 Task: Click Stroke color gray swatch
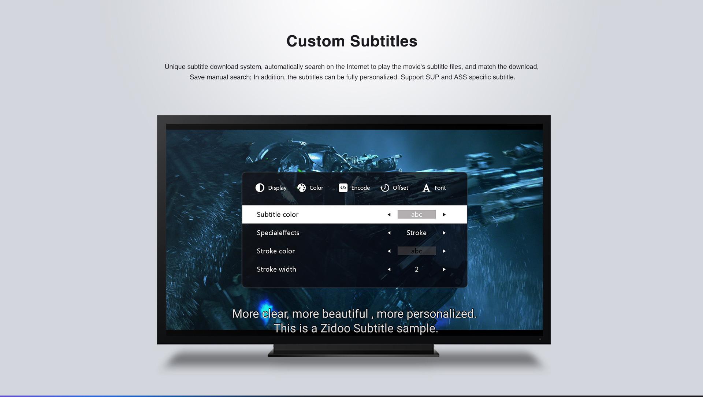coord(416,251)
